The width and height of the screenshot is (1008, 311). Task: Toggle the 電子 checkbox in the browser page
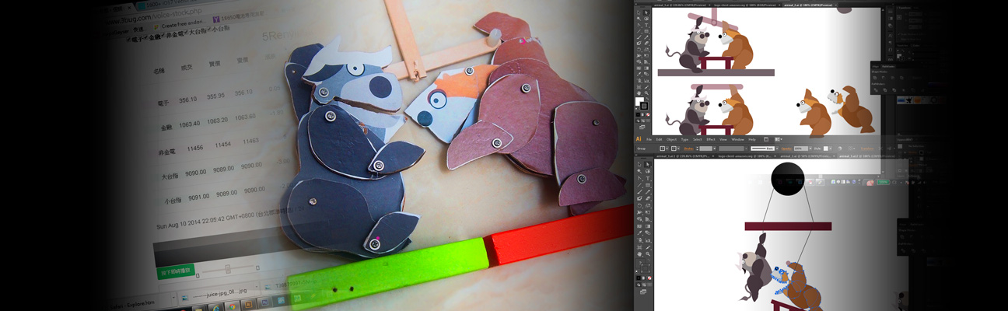click(x=129, y=39)
